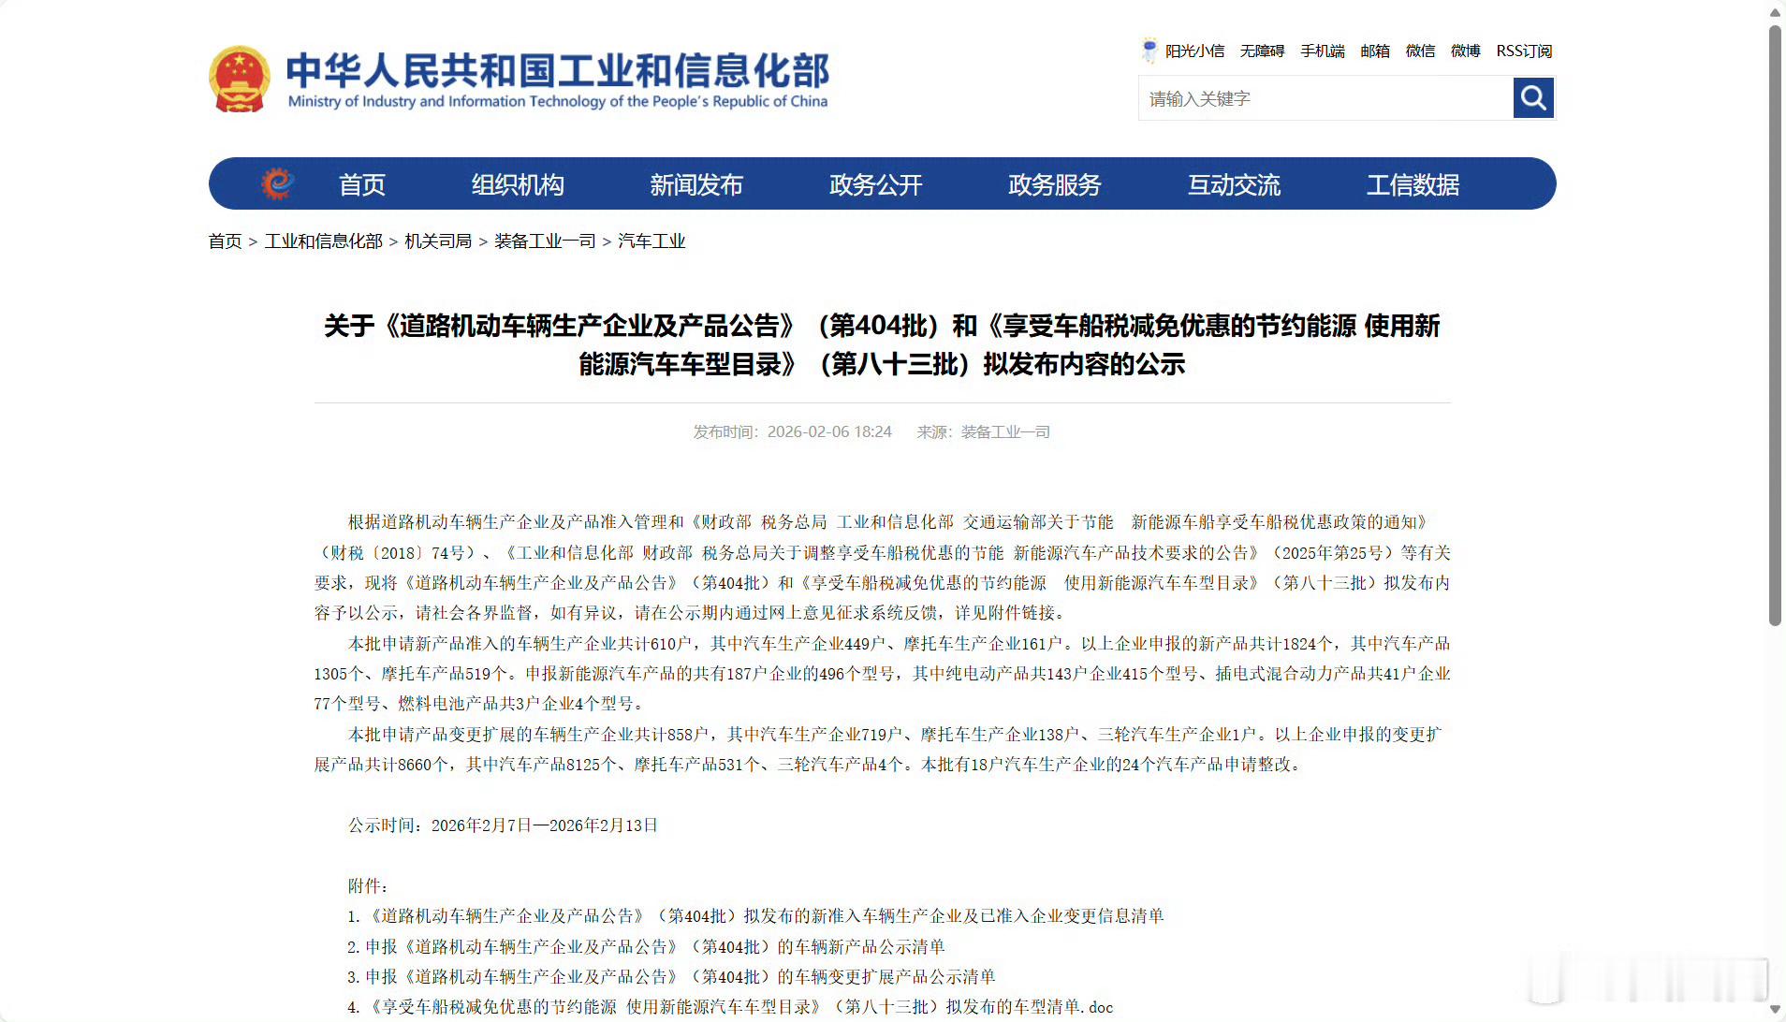
Task: Click the 阳光小信 link
Action: click(1195, 51)
